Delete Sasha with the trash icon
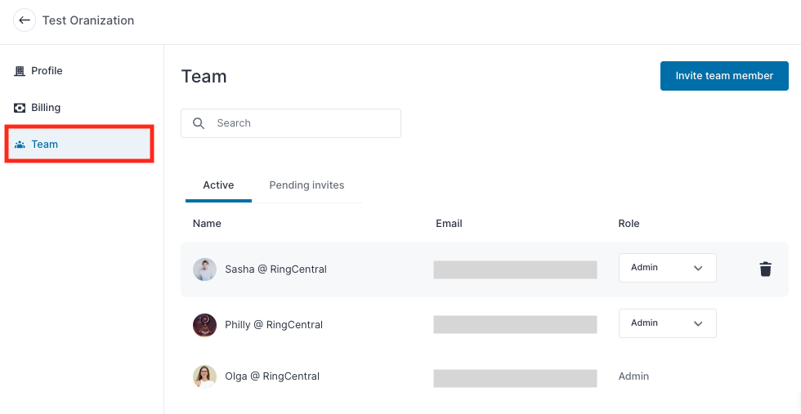The image size is (801, 414). (765, 269)
